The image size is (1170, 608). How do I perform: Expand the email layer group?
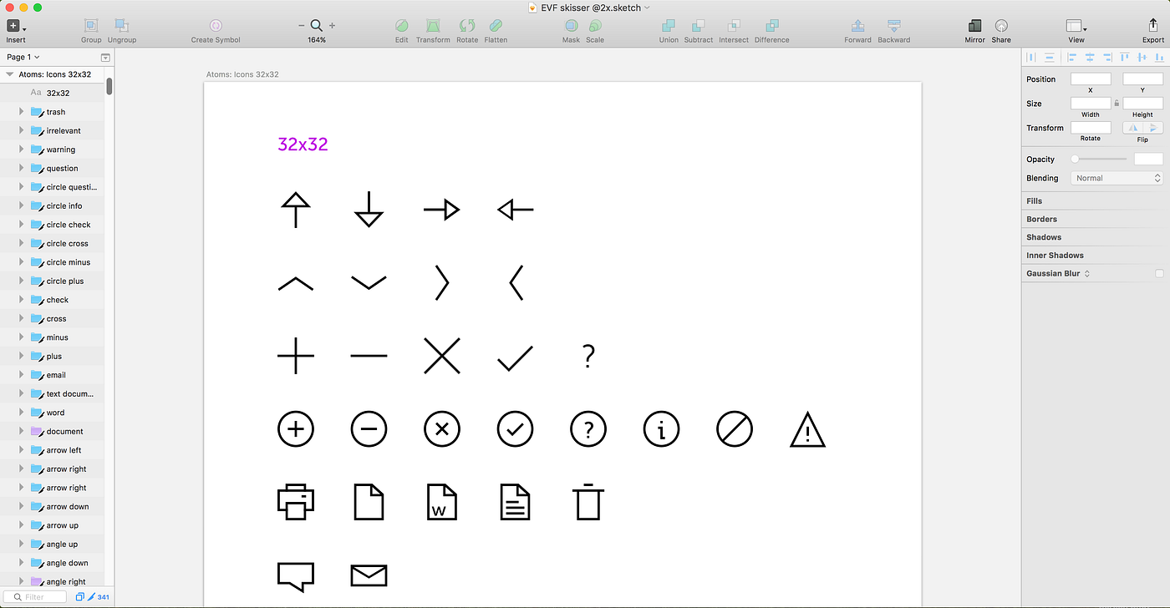(x=22, y=374)
